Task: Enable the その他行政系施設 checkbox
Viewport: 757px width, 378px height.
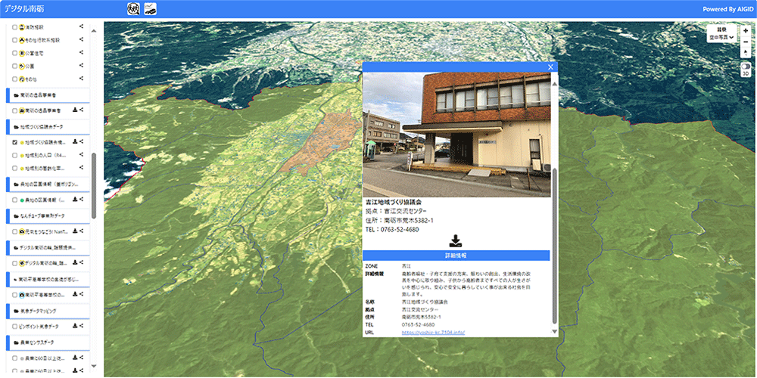Action: [x=14, y=40]
